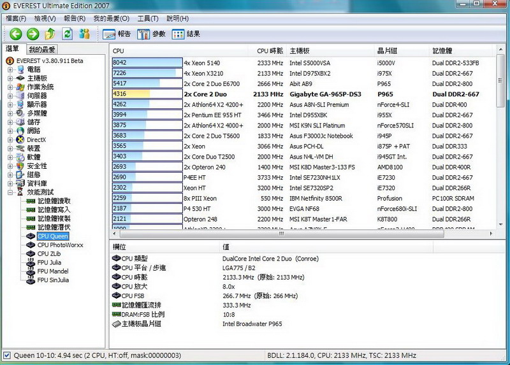Click the CPU 時脈 column header
510x365 pixels.
[x=266, y=51]
